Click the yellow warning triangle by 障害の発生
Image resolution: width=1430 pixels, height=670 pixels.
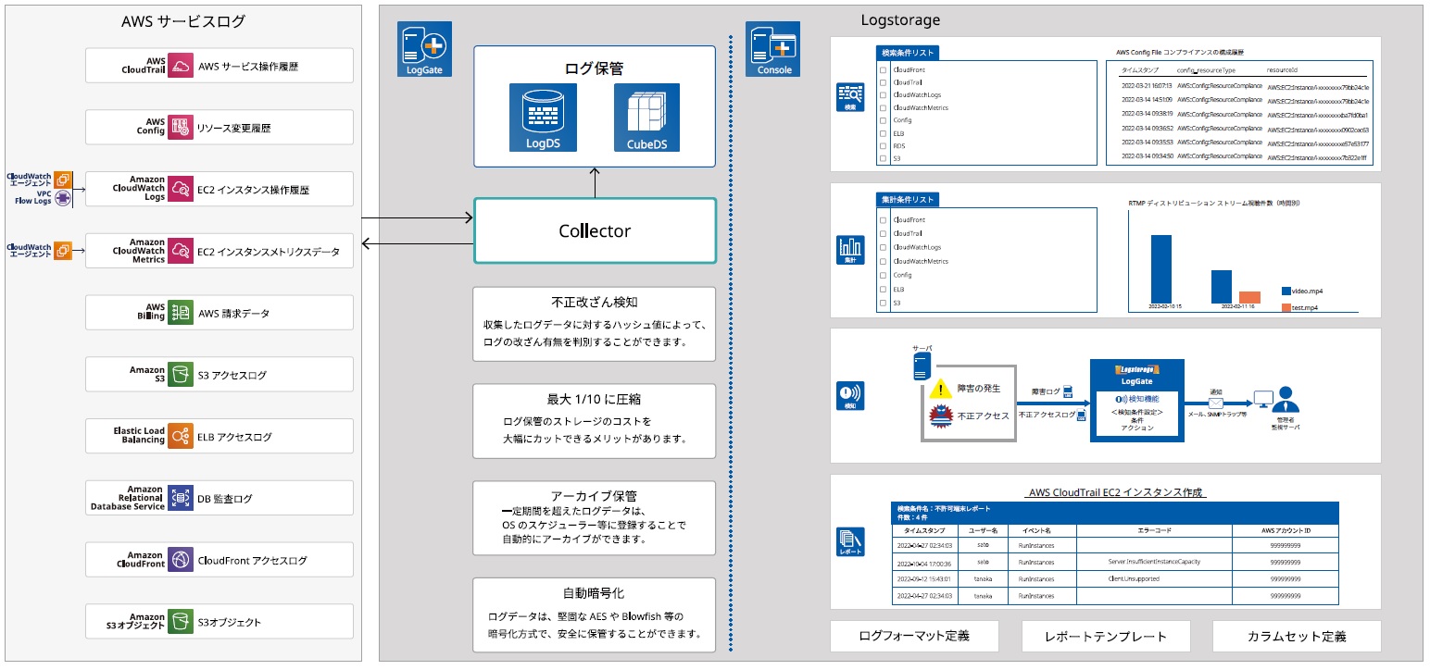[x=942, y=388]
